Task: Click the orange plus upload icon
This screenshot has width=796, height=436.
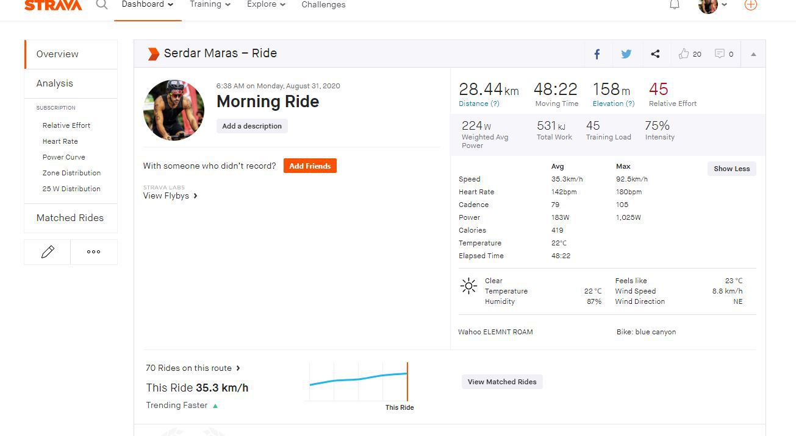Action: click(751, 5)
